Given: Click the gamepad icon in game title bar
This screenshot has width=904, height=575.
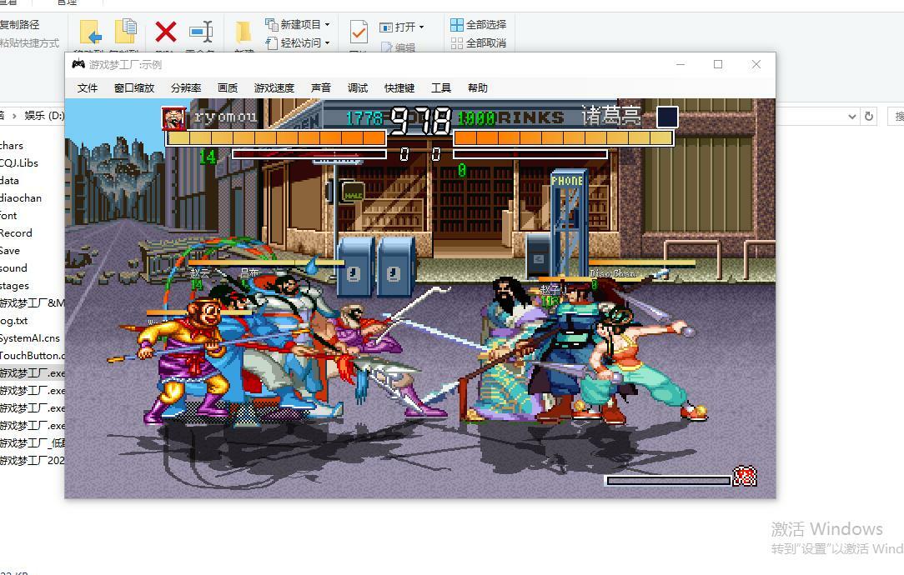Looking at the screenshot, I should [78, 64].
